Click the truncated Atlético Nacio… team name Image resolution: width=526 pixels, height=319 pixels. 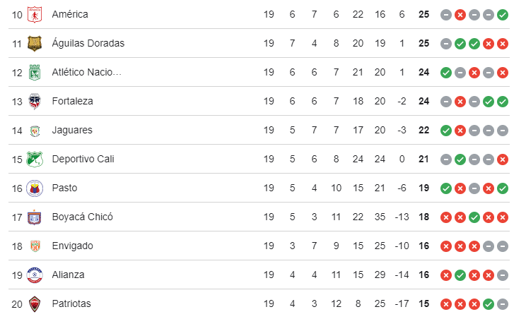(86, 72)
